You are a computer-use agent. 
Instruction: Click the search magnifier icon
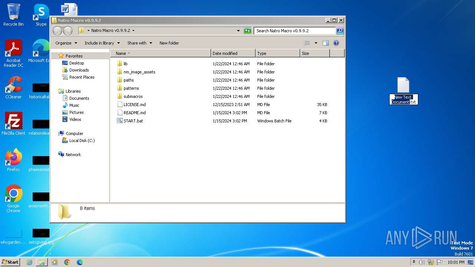tap(340, 31)
